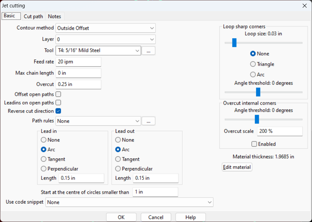Open the Notes tab

(55, 16)
